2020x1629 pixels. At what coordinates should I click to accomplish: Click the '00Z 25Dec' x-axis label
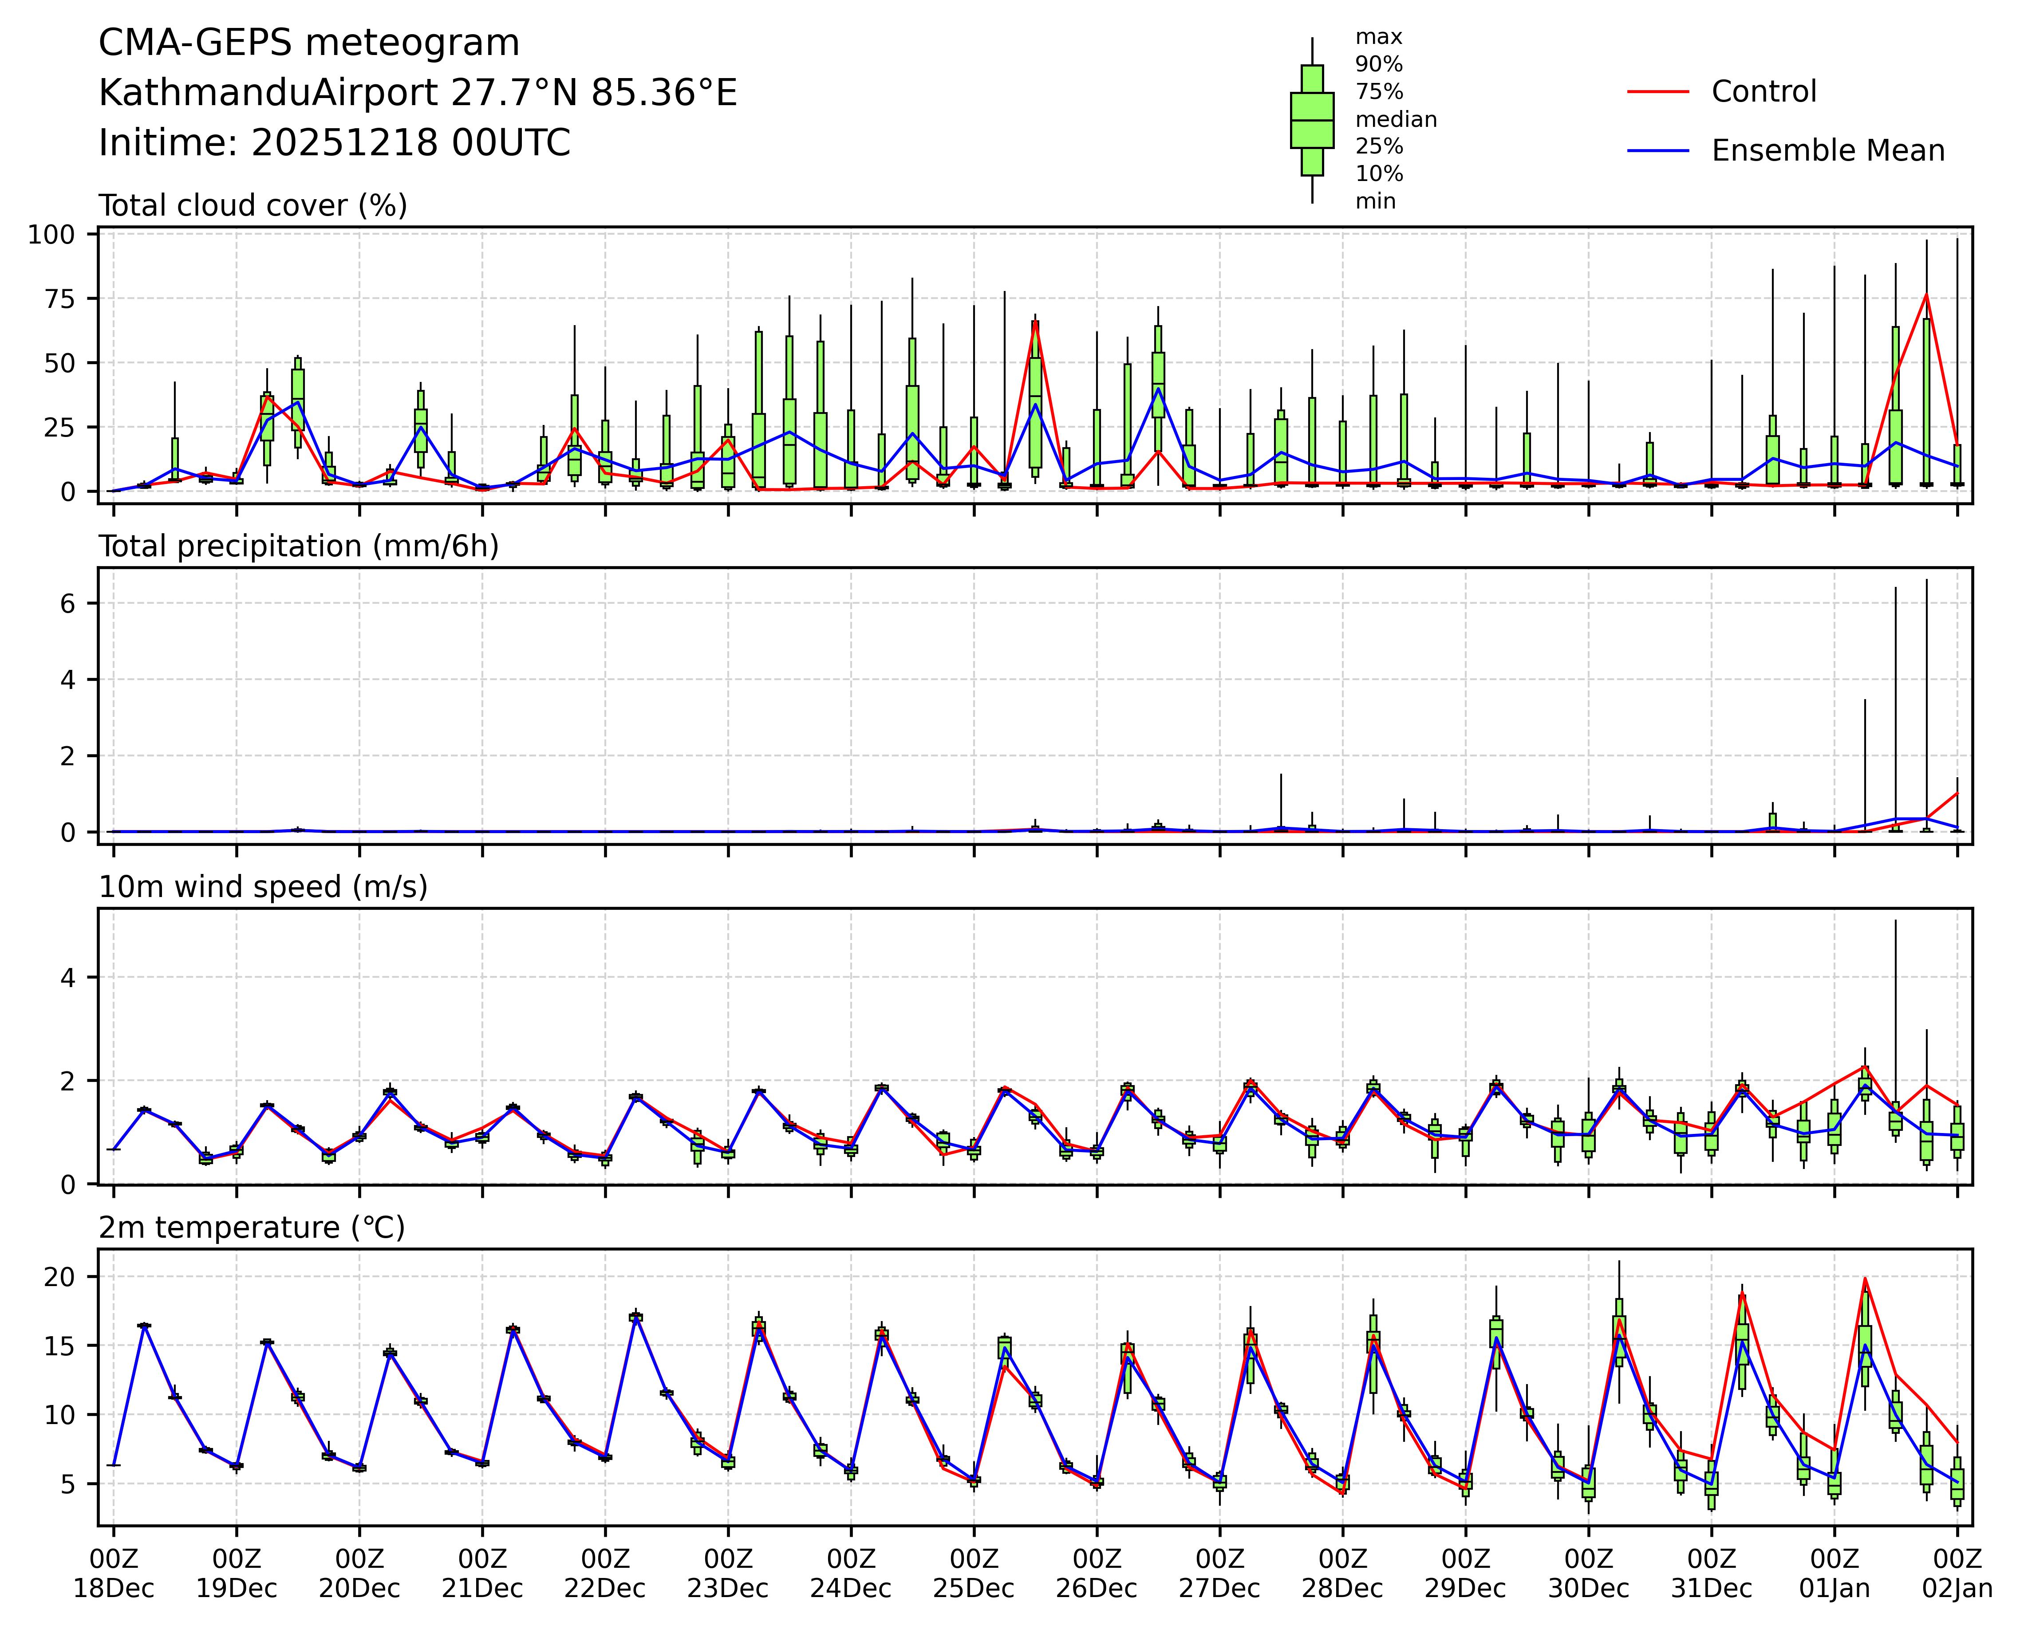point(974,1574)
